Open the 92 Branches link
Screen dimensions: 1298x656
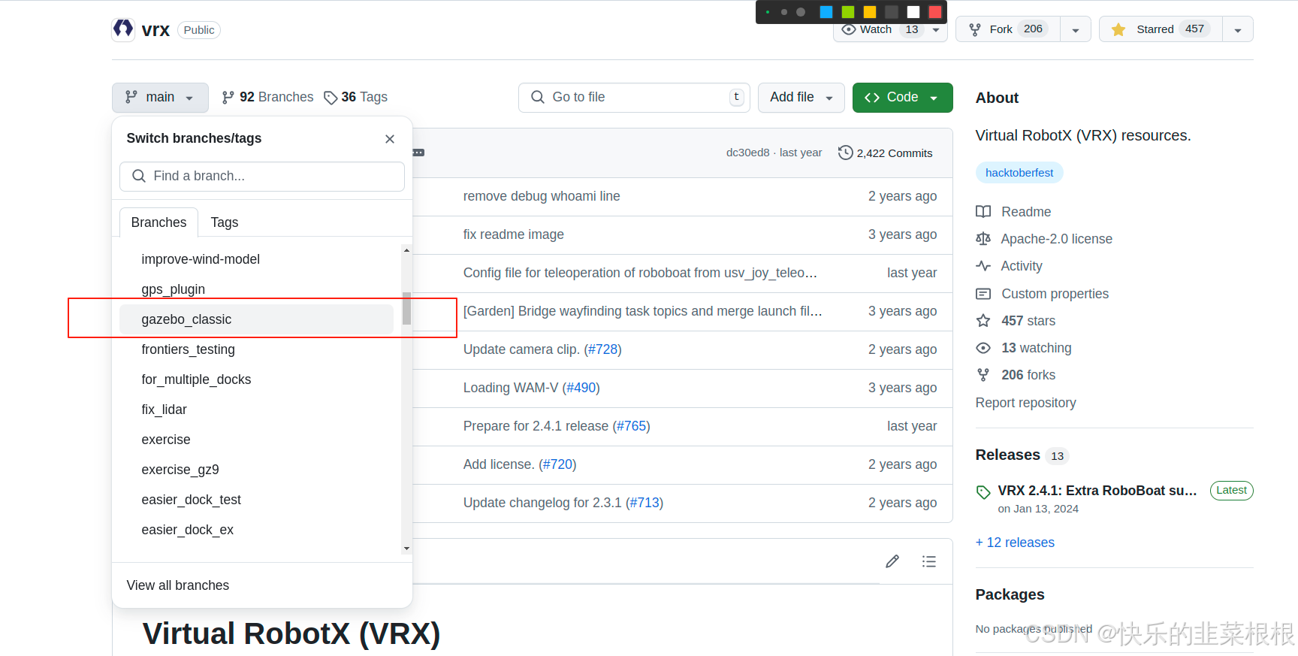pos(267,97)
